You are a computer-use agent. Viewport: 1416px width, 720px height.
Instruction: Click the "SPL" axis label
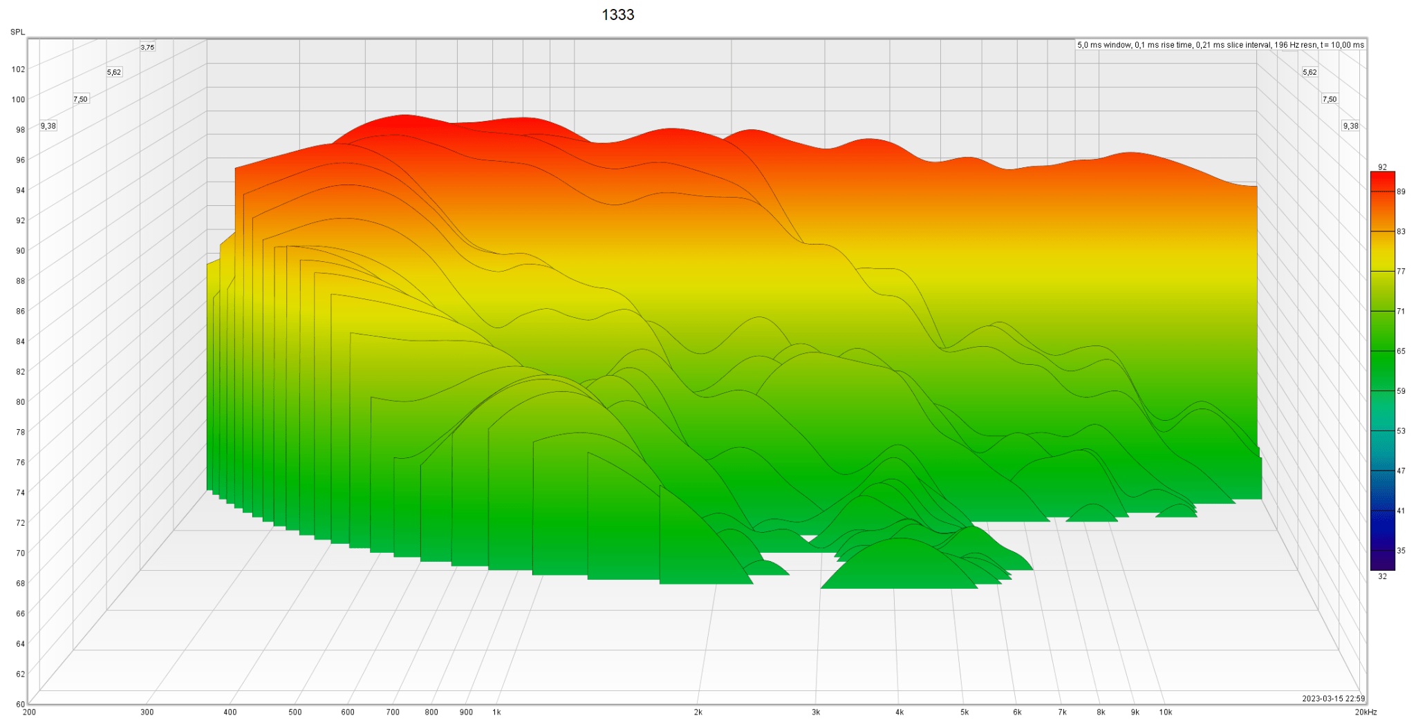point(17,32)
